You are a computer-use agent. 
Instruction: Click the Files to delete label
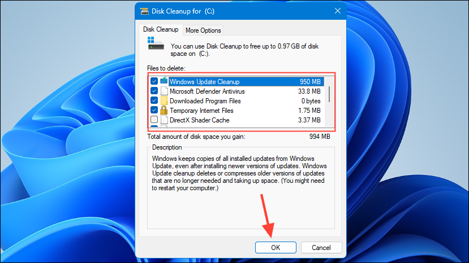coord(166,68)
